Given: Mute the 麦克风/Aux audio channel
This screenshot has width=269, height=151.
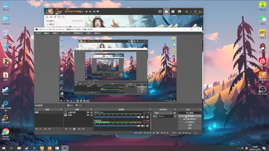Looking at the screenshot, I should (143, 117).
